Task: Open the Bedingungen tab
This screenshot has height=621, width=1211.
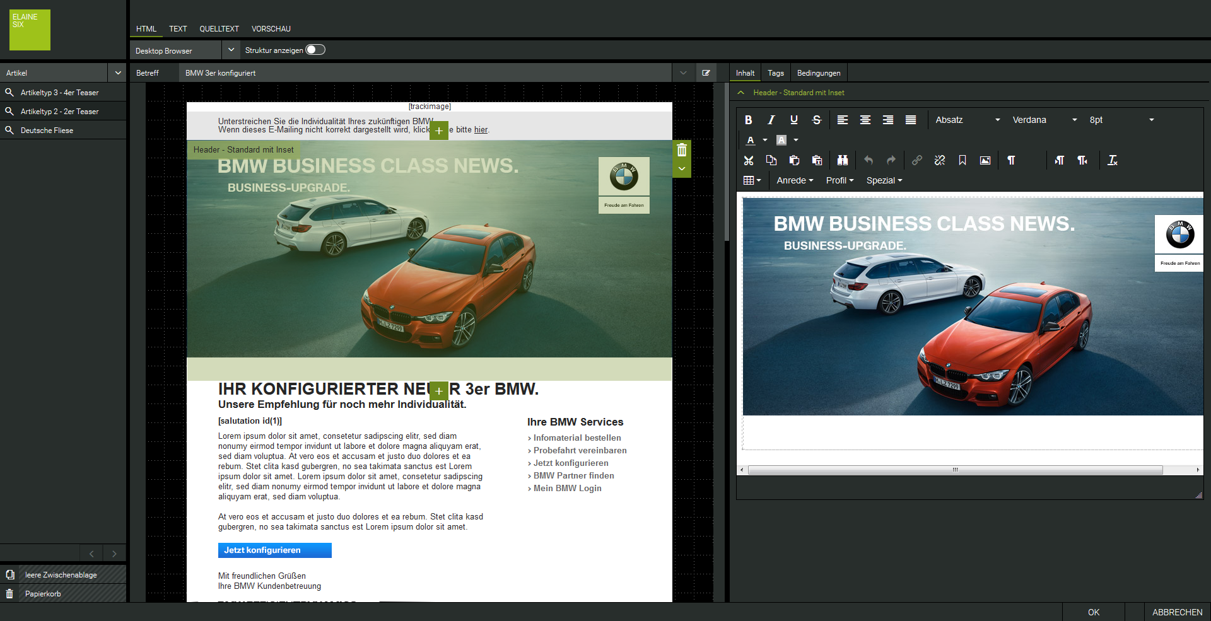Action: [818, 73]
